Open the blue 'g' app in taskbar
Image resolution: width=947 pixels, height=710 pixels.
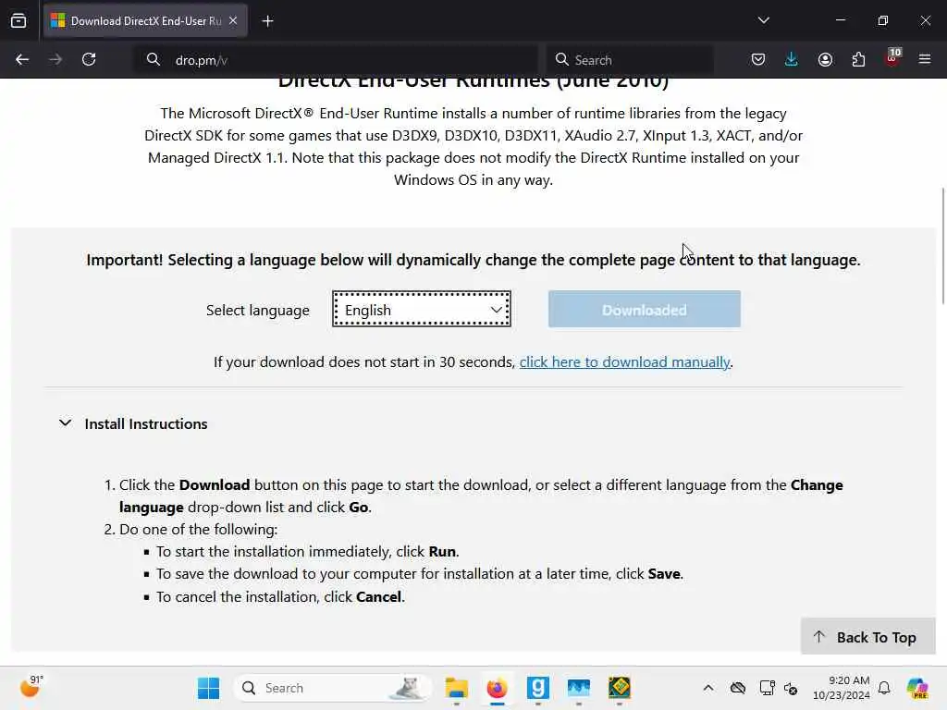click(x=537, y=688)
